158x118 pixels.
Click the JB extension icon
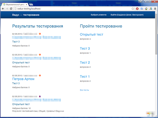pyautogui.click(x=151, y=9)
